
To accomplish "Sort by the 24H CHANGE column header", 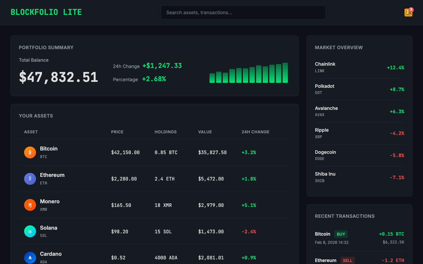I will pos(255,132).
